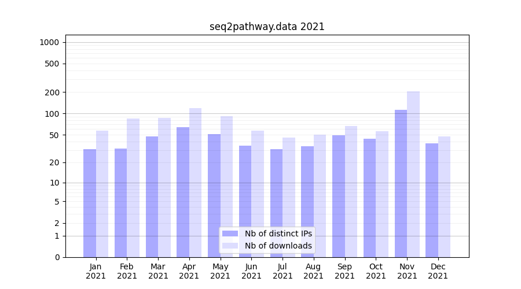Click the chart title seq2pathway.data 2021
The width and height of the screenshot is (521, 289).
(x=267, y=27)
